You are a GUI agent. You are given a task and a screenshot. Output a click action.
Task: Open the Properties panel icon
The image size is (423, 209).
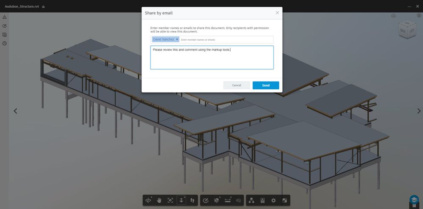(262, 200)
